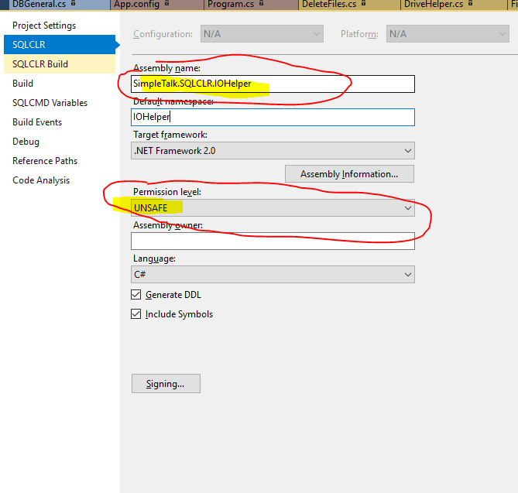
Task: Click lock icon on Program.cs tab
Action: (x=261, y=4)
